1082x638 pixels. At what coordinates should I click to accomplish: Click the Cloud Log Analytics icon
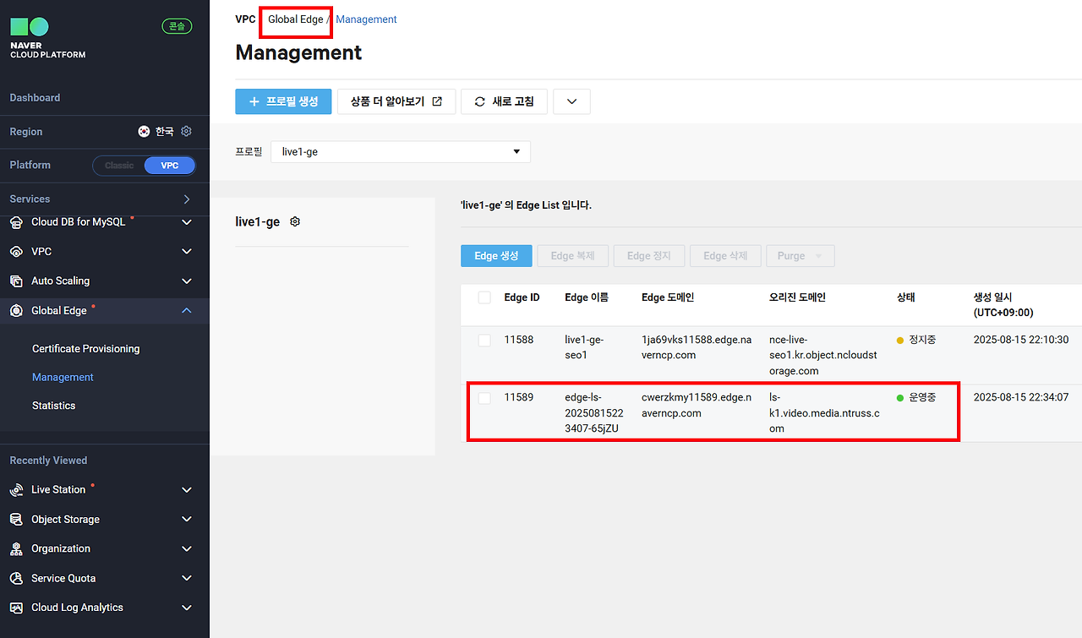click(16, 608)
